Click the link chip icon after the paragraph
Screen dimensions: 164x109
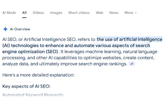[132, 64]
